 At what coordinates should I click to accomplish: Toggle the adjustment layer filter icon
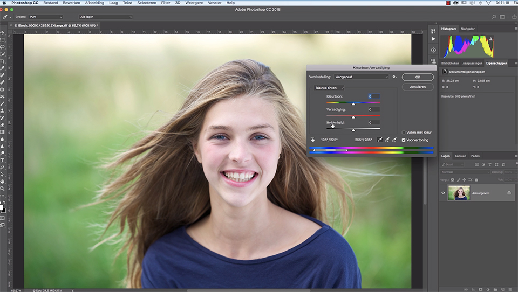(483, 164)
